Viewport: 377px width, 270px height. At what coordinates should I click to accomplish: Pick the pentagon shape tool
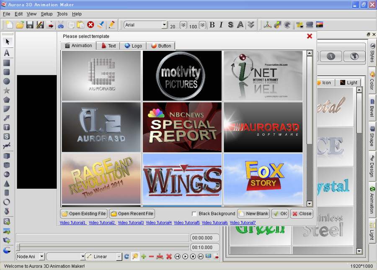click(x=7, y=100)
